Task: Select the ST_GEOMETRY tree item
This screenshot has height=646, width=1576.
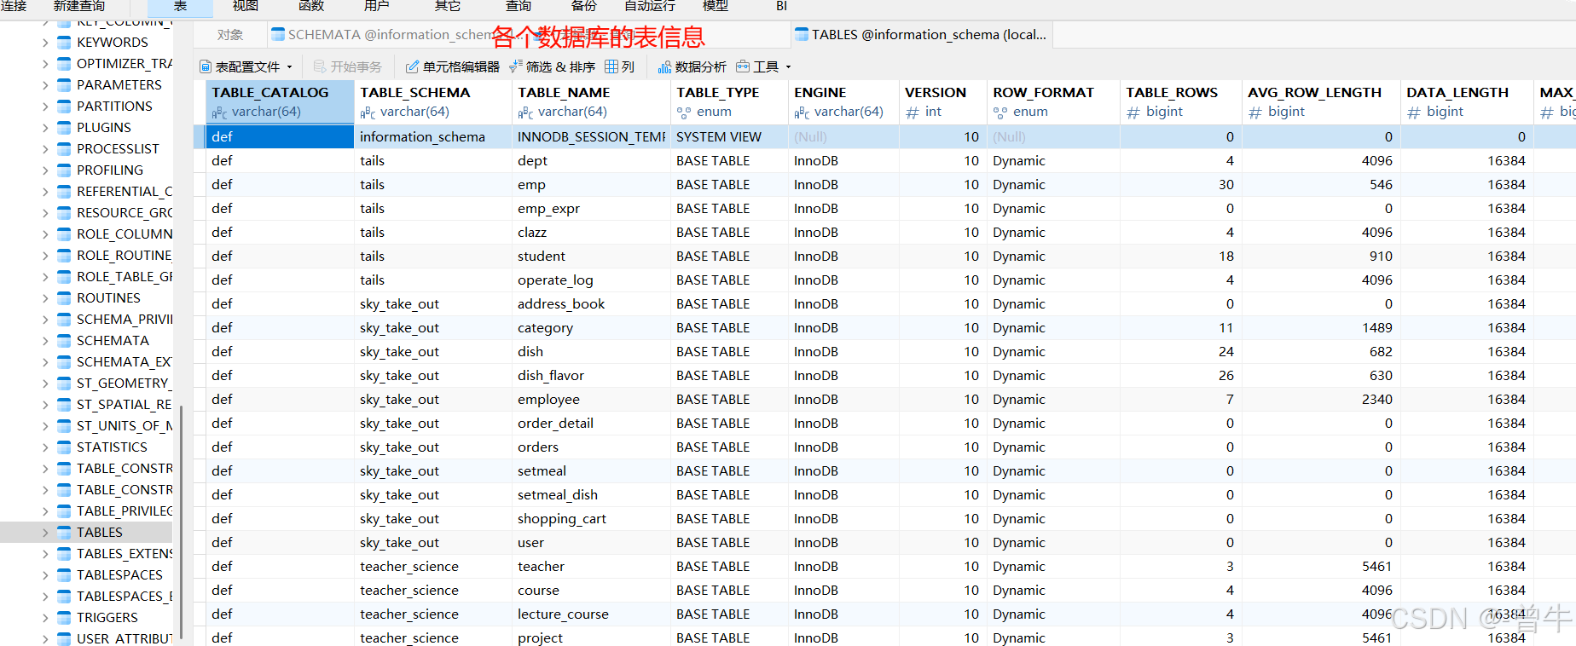Action: [125, 384]
